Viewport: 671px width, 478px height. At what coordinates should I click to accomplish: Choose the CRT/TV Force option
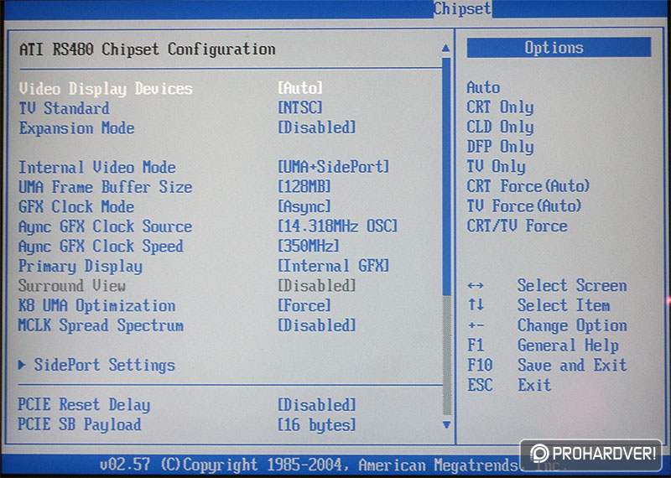(x=517, y=226)
